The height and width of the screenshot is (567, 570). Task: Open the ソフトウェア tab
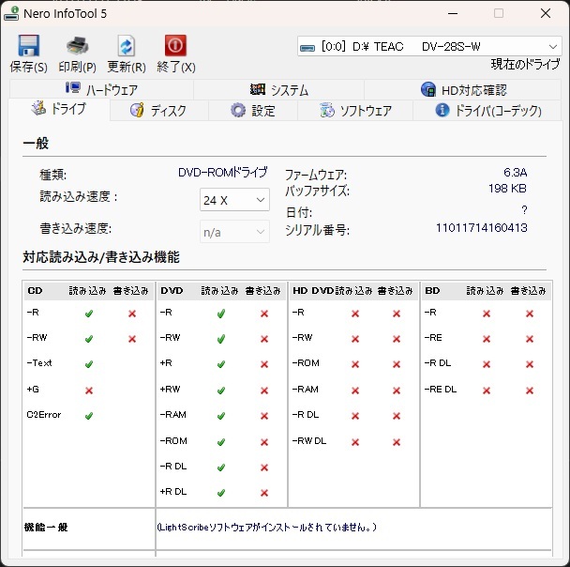click(x=355, y=110)
